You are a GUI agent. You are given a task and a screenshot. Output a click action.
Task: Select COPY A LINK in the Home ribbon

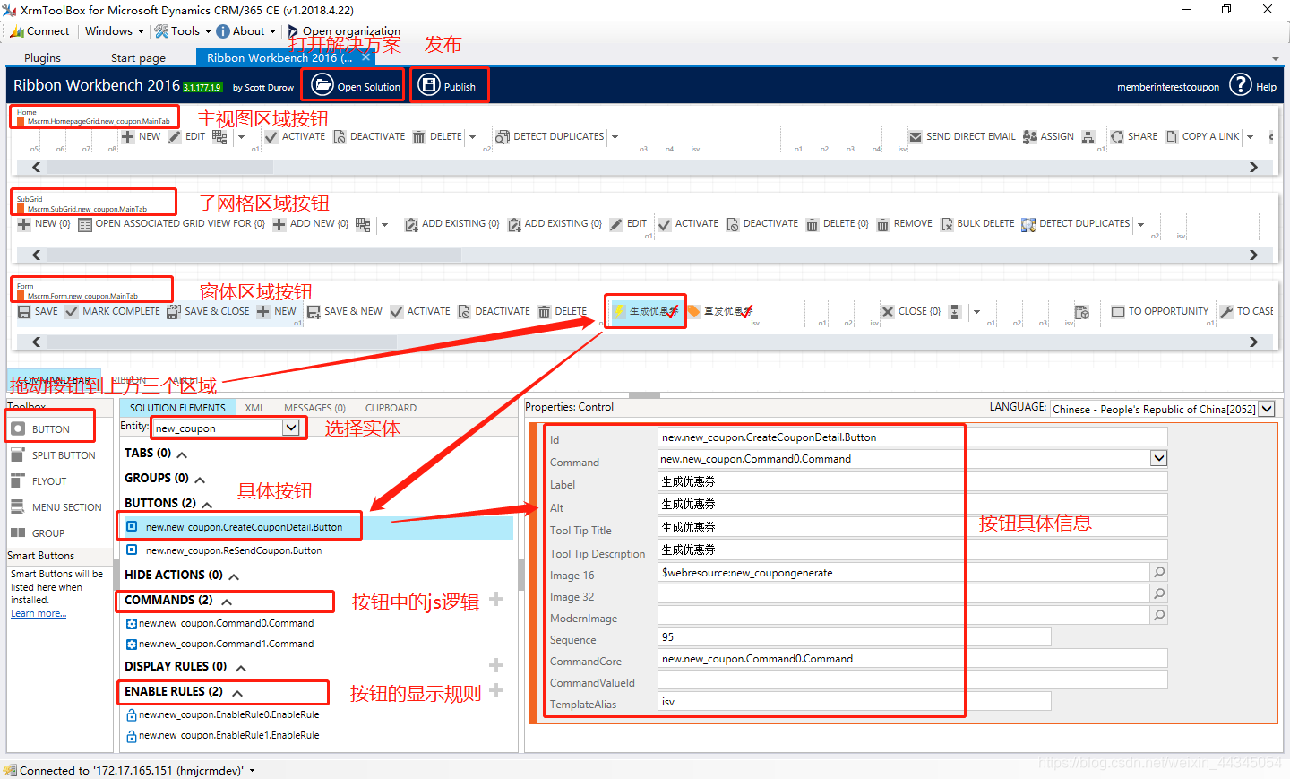tap(1202, 137)
